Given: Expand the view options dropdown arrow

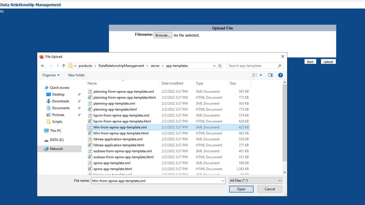Looking at the screenshot, I should 261,75.
